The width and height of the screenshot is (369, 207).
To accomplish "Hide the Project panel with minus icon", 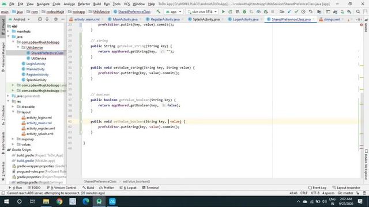I will (x=63, y=19).
